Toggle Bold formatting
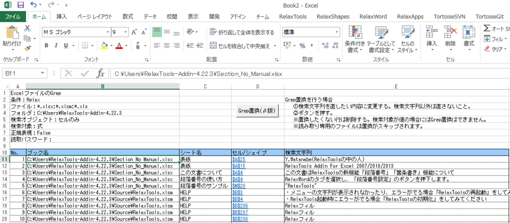The image size is (510, 223). tap(46, 45)
